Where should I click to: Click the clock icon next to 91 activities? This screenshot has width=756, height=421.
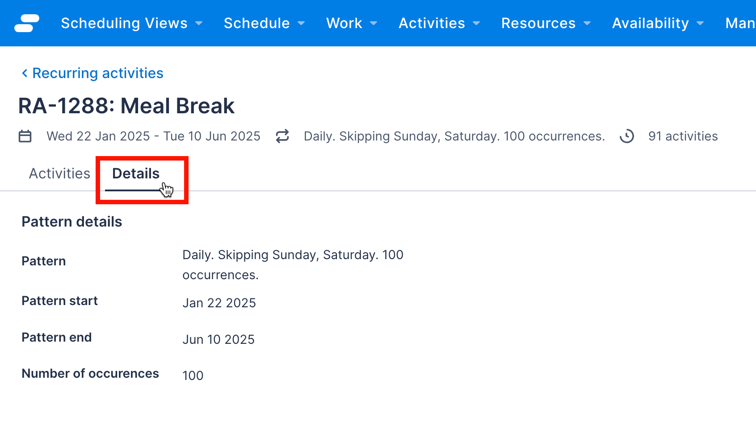coord(627,136)
